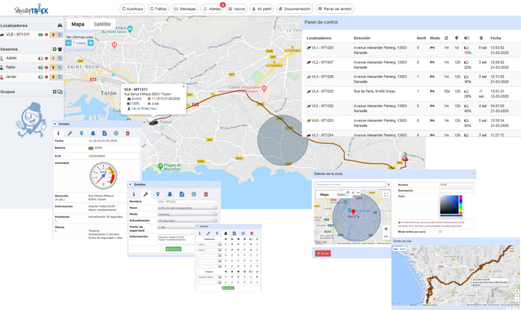Select the bell alerts icon in Detalles panel
Image resolution: width=521 pixels, height=310 pixels.
point(93,134)
